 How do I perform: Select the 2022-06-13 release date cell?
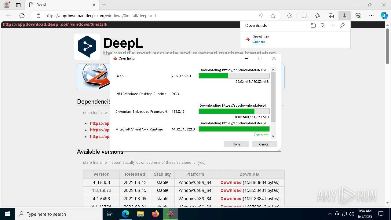[135, 182]
